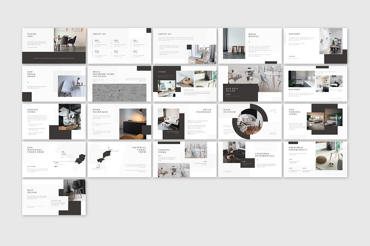The height and width of the screenshot is (246, 370).
Task: Open the Thank You slide thumbnail
Action: pos(54,46)
